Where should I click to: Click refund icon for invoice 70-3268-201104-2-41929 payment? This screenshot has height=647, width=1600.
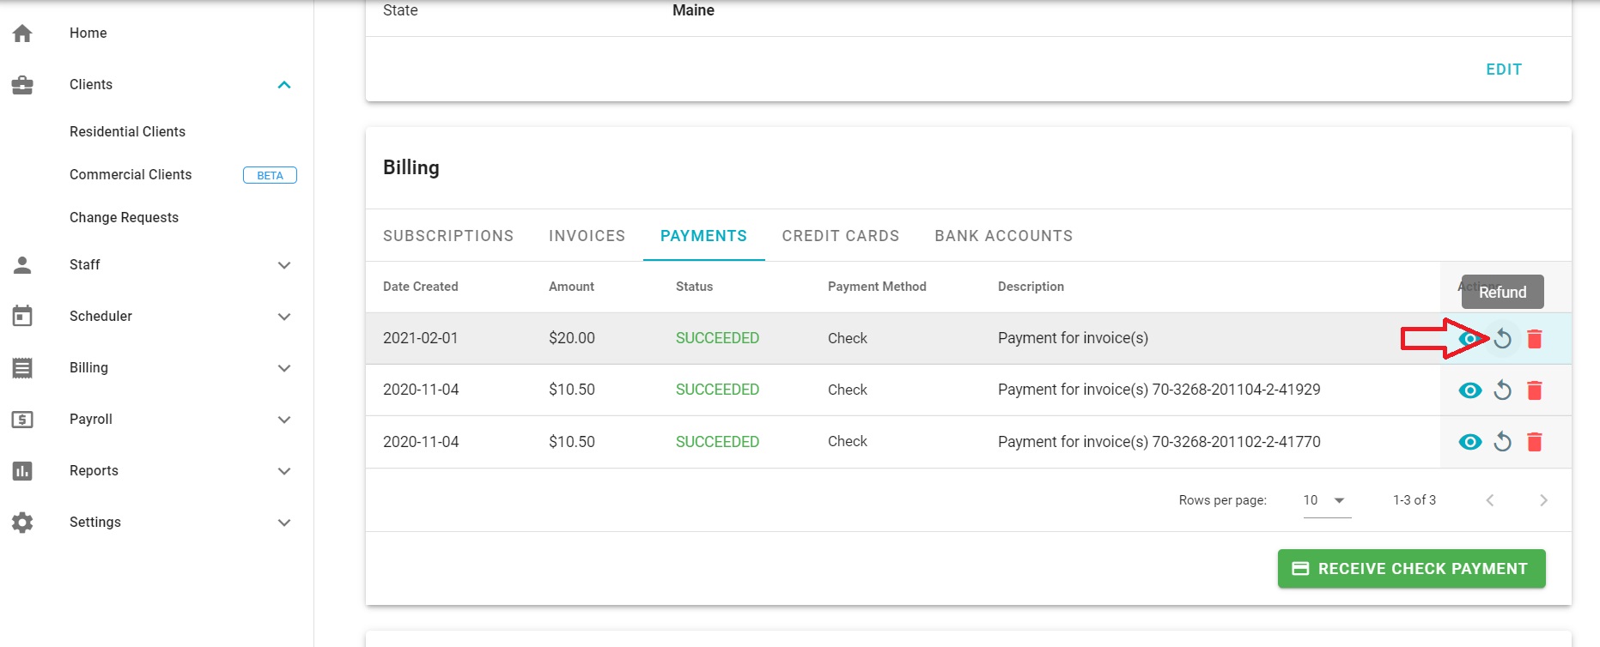(x=1502, y=390)
